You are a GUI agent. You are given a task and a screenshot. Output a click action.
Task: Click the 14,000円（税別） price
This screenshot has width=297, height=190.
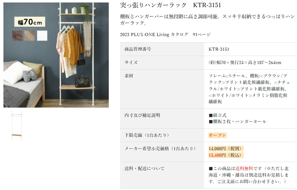point(226,149)
